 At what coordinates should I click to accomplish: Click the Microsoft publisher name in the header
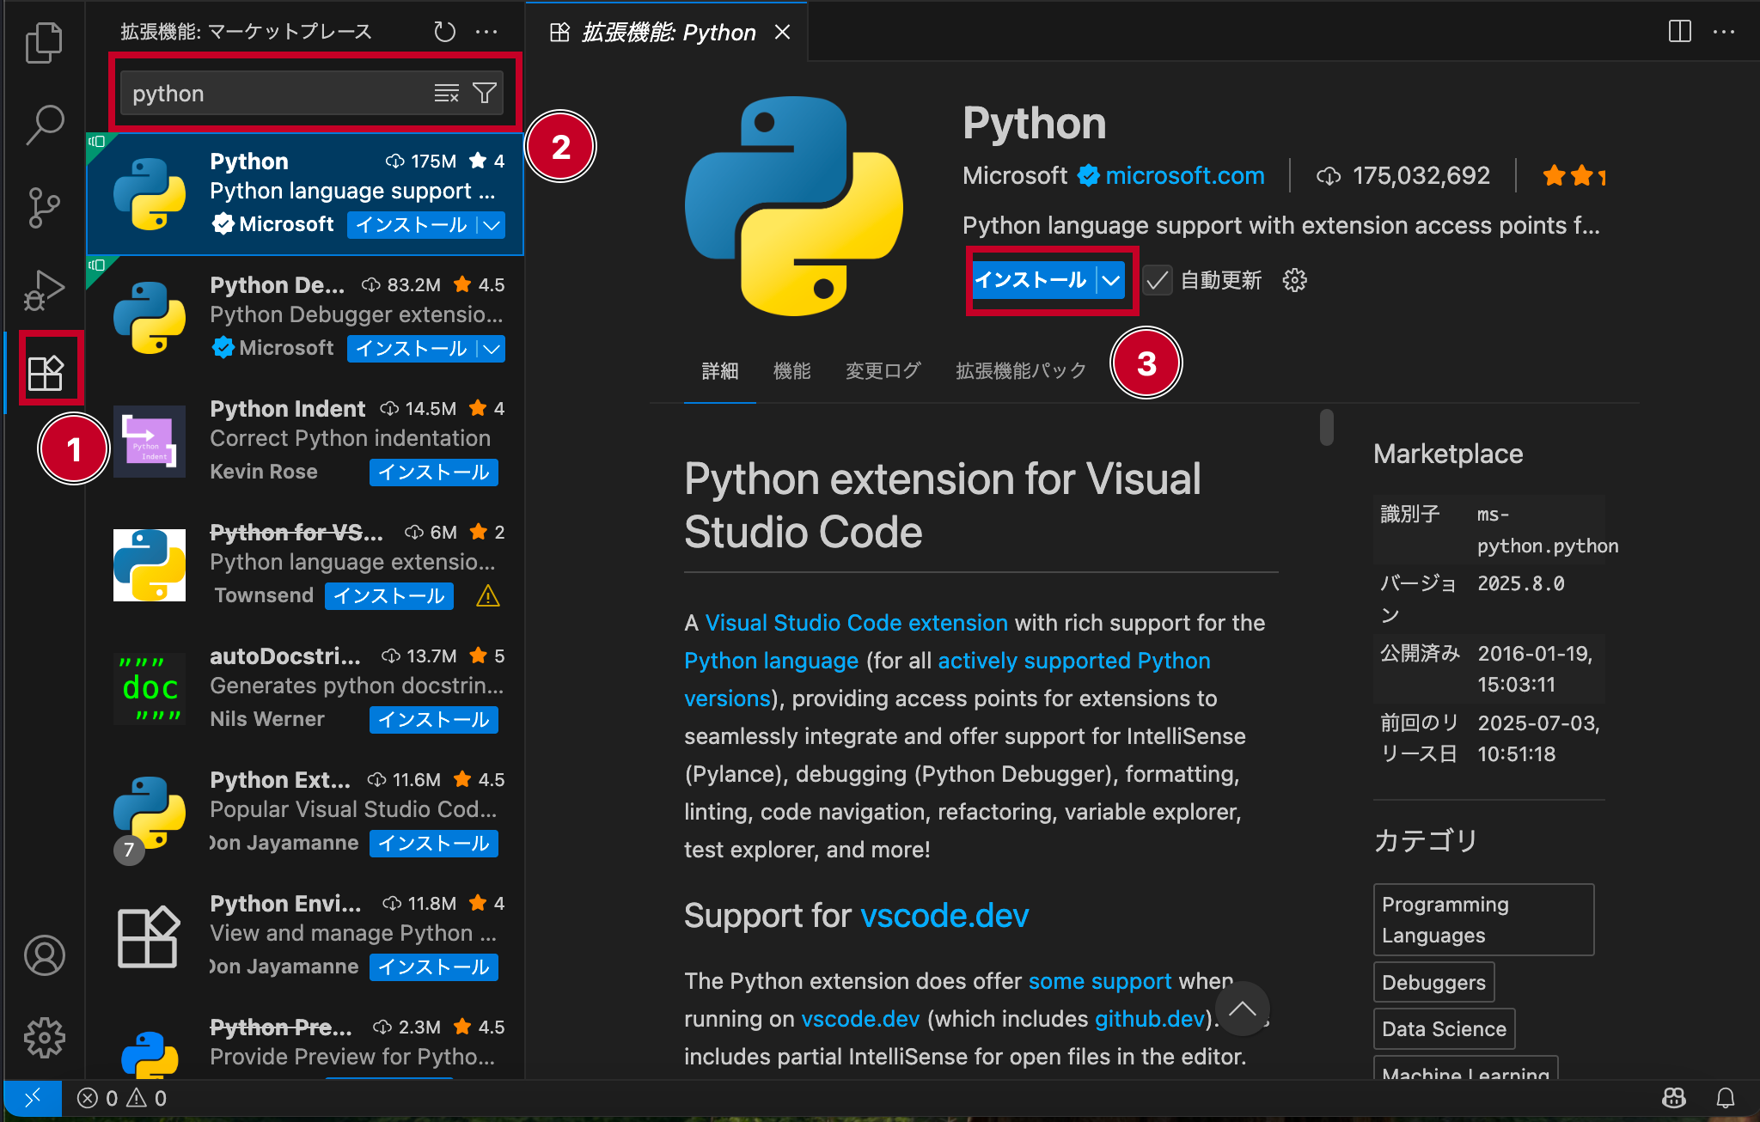pos(1014,175)
